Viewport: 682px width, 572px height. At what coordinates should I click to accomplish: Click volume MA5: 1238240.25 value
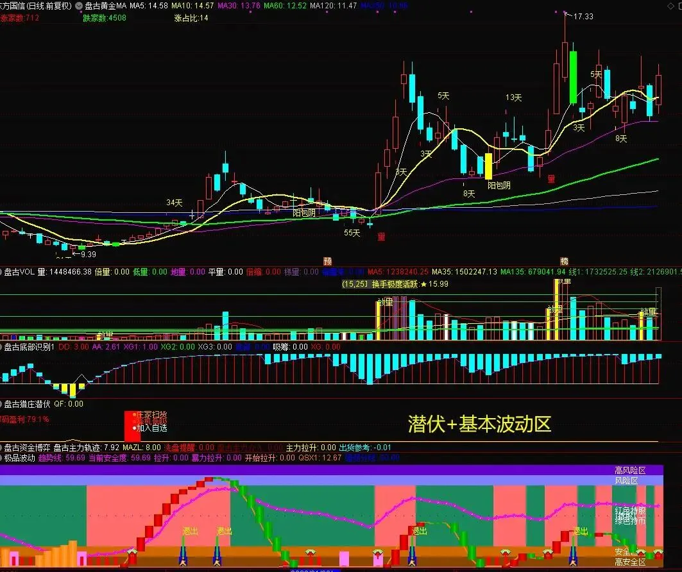coord(398,272)
